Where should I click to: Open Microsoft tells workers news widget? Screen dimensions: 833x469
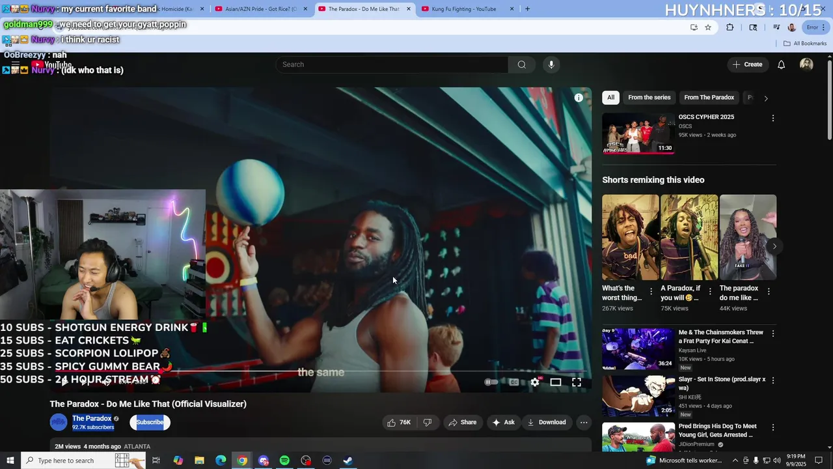point(684,461)
